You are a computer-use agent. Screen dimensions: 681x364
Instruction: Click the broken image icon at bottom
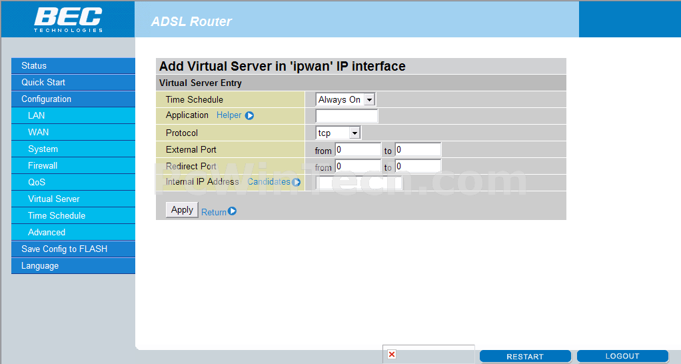click(392, 355)
